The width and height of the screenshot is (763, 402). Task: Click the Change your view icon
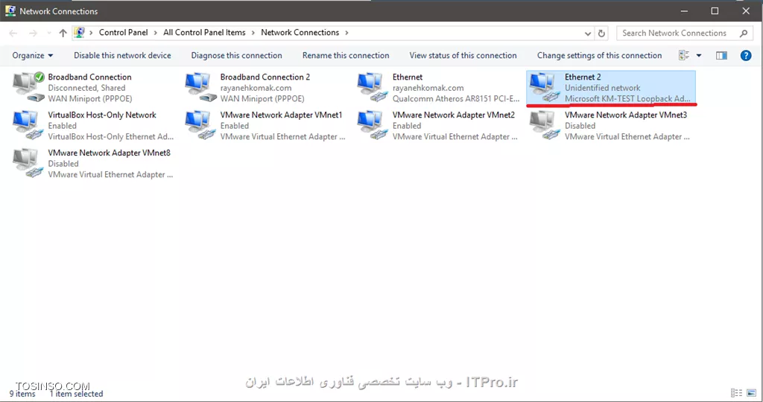[x=684, y=55]
